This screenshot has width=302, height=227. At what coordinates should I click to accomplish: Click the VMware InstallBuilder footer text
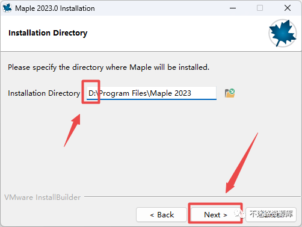(43, 197)
